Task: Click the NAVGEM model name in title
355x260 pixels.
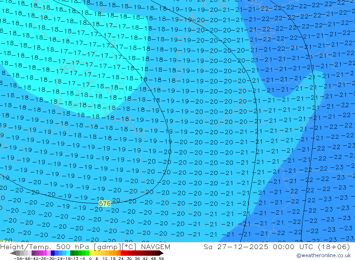Action: point(155,247)
